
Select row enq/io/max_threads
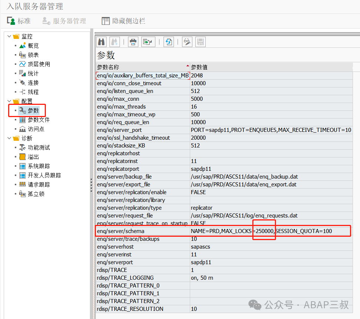(224, 107)
